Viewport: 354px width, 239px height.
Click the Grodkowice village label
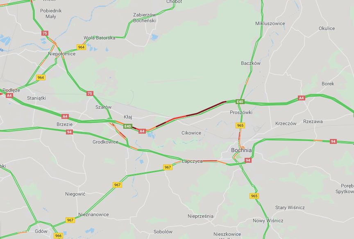point(105,142)
